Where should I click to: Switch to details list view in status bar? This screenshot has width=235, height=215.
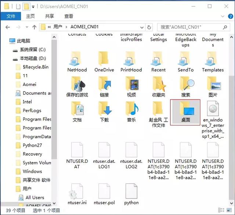pyautogui.click(x=221, y=210)
